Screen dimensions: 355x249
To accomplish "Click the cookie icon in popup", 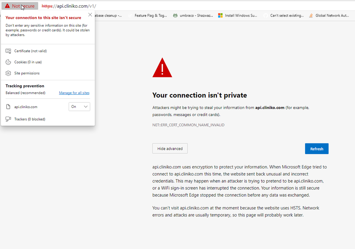I will pos(8,62).
